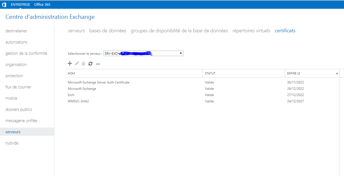Screen dimensions: 344x176
Task: Click Valide status of WMSVC-SHA2 certificate
Action: [209, 101]
